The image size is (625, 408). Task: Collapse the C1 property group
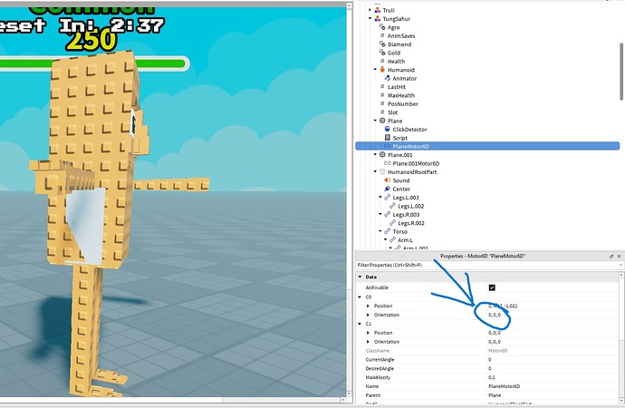click(360, 324)
